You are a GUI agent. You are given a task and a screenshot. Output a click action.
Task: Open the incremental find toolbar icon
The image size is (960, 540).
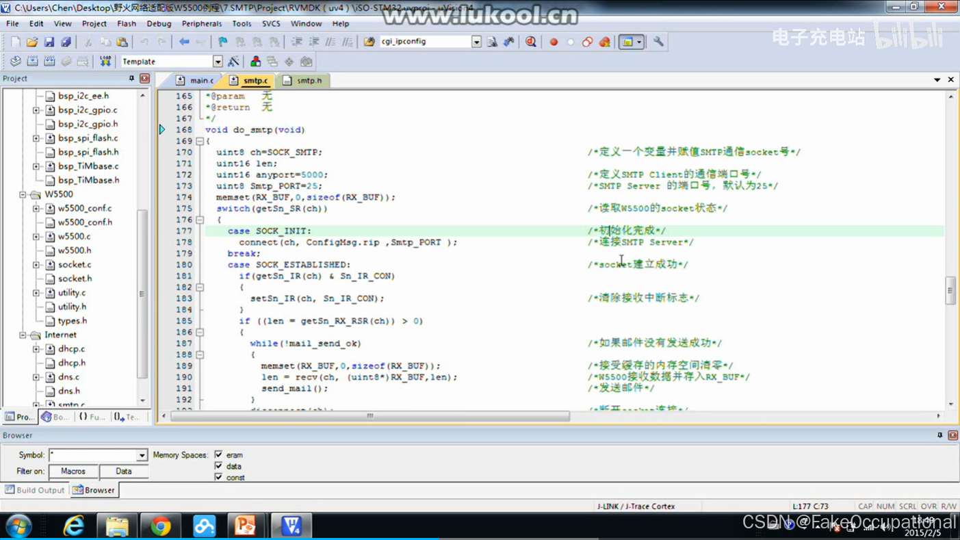[x=508, y=42]
